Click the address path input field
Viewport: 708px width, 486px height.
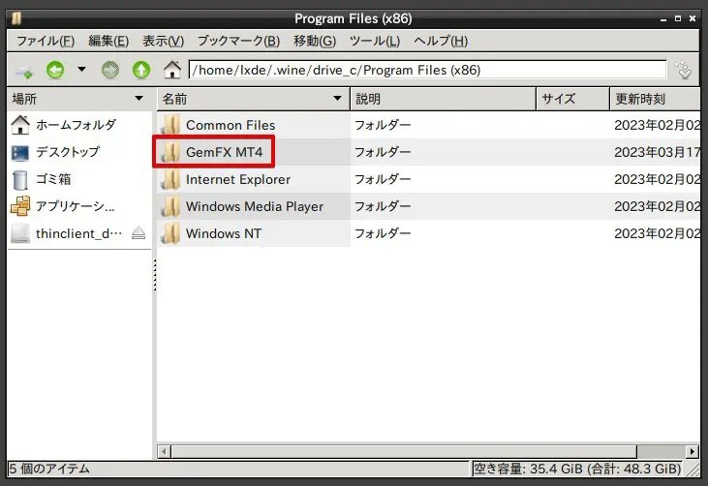point(426,70)
